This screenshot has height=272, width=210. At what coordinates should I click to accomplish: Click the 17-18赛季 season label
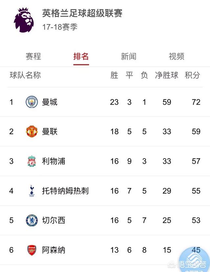point(60,27)
